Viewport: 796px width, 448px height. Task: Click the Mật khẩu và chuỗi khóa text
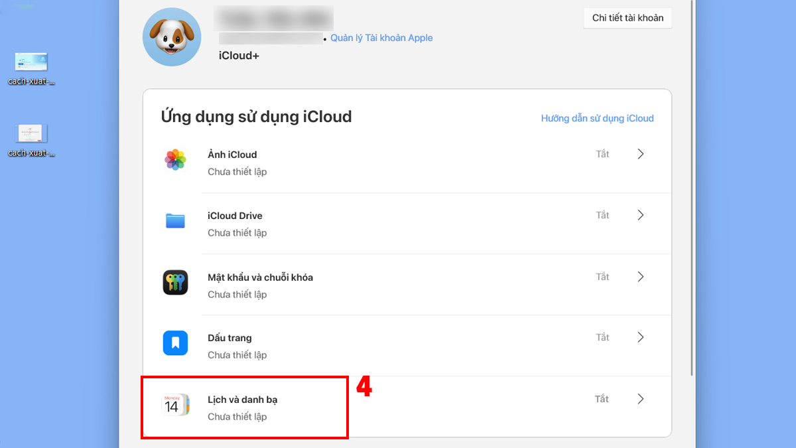[260, 277]
